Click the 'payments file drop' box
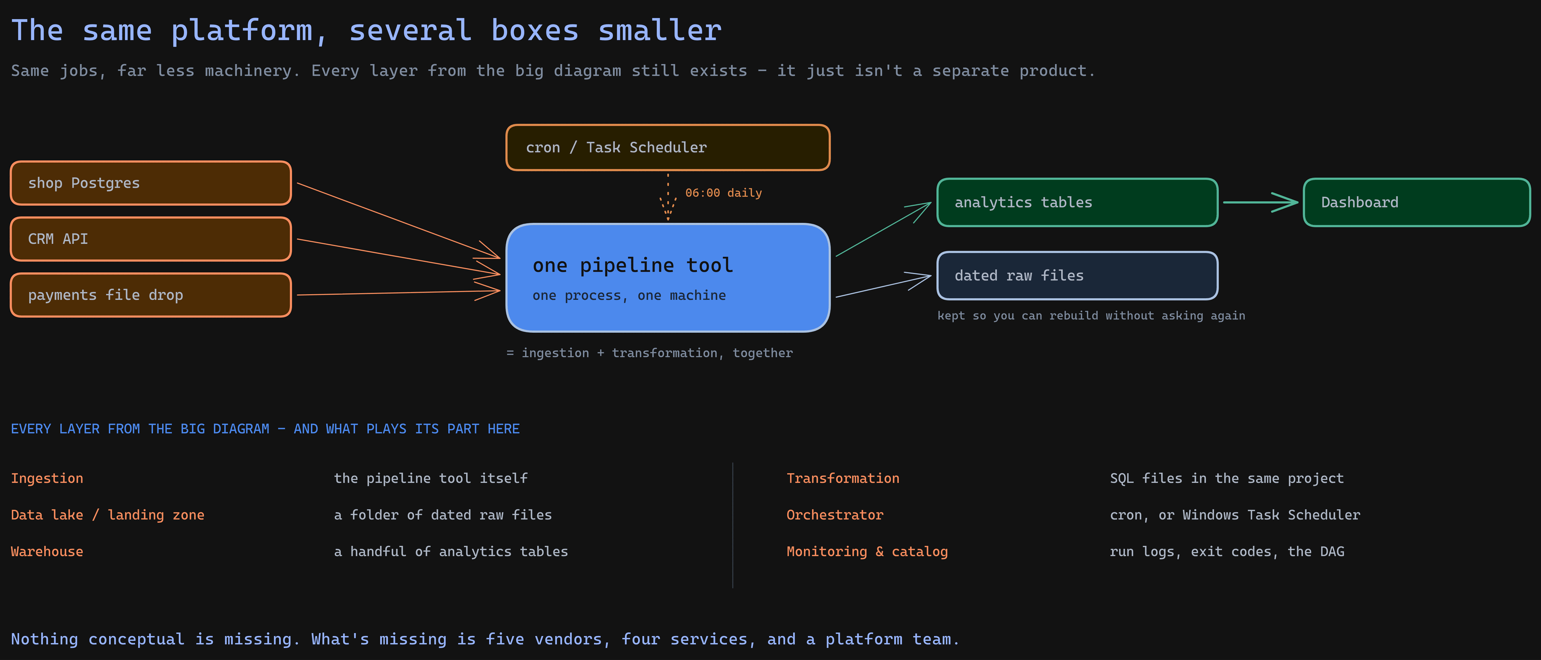 click(151, 295)
